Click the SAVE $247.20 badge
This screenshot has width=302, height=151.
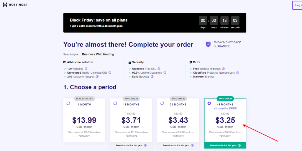[178, 99]
